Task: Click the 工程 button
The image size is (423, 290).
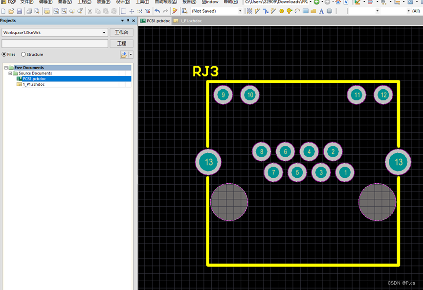Action: pyautogui.click(x=121, y=44)
